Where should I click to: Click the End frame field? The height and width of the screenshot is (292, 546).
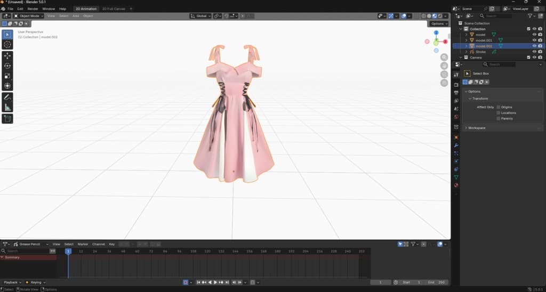click(x=437, y=282)
